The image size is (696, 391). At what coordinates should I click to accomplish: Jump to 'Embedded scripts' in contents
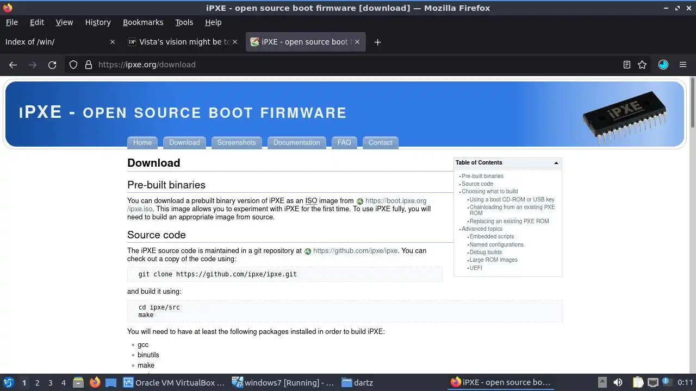point(492,236)
